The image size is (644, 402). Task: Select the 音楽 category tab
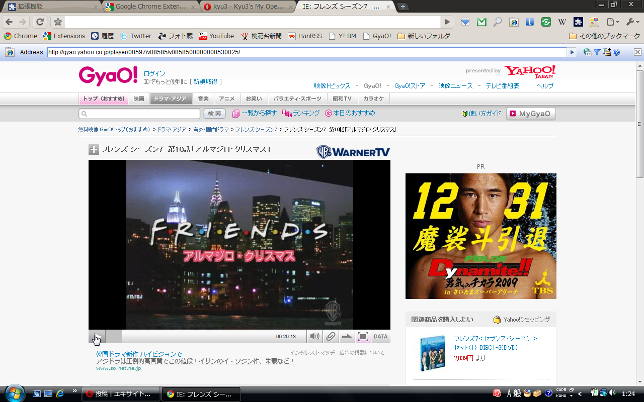(x=203, y=98)
